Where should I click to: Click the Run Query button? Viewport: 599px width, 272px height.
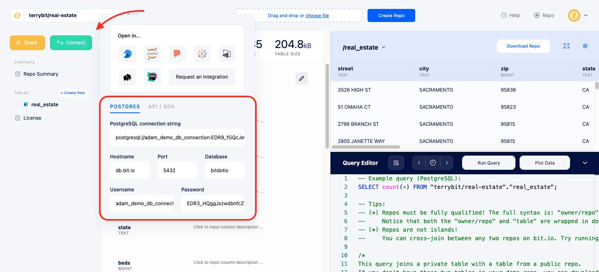point(489,163)
